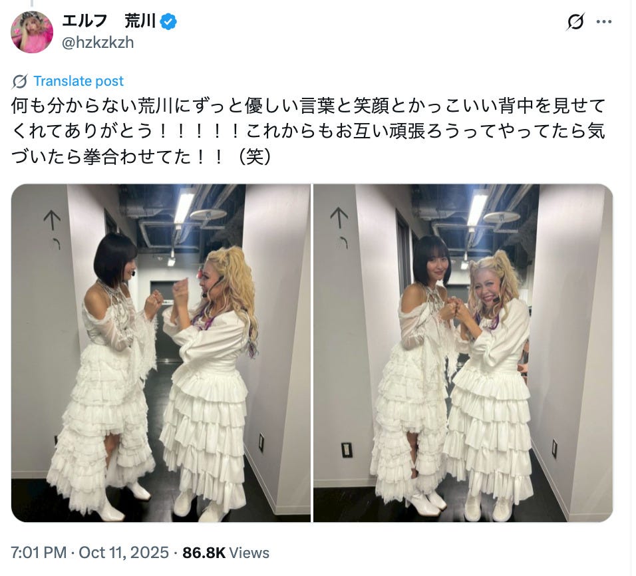
Task: Open the エルフ 荒川 display name
Action: point(108,21)
